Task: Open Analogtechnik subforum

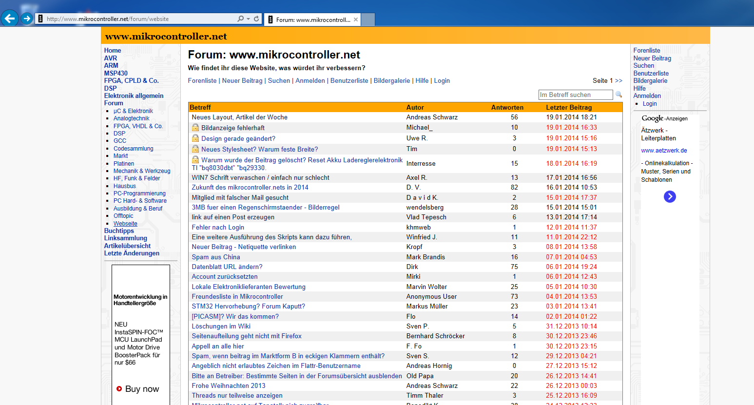Action: tap(132, 118)
